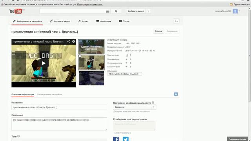Click the Импортировать закладки link

90,4
